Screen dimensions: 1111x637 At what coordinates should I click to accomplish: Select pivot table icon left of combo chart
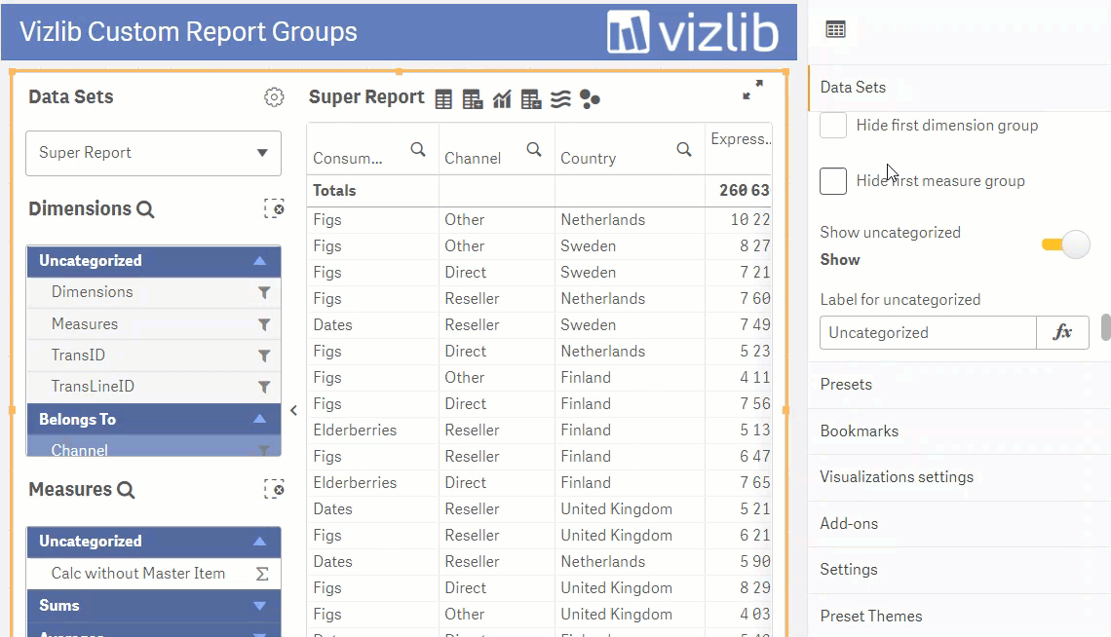(473, 99)
